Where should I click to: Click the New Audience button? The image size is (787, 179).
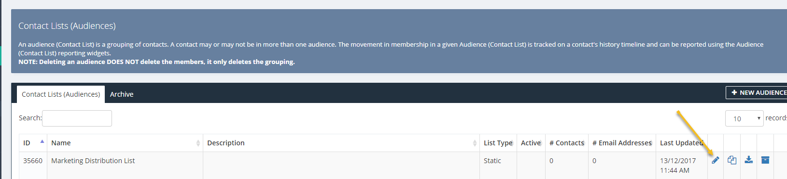[757, 92]
